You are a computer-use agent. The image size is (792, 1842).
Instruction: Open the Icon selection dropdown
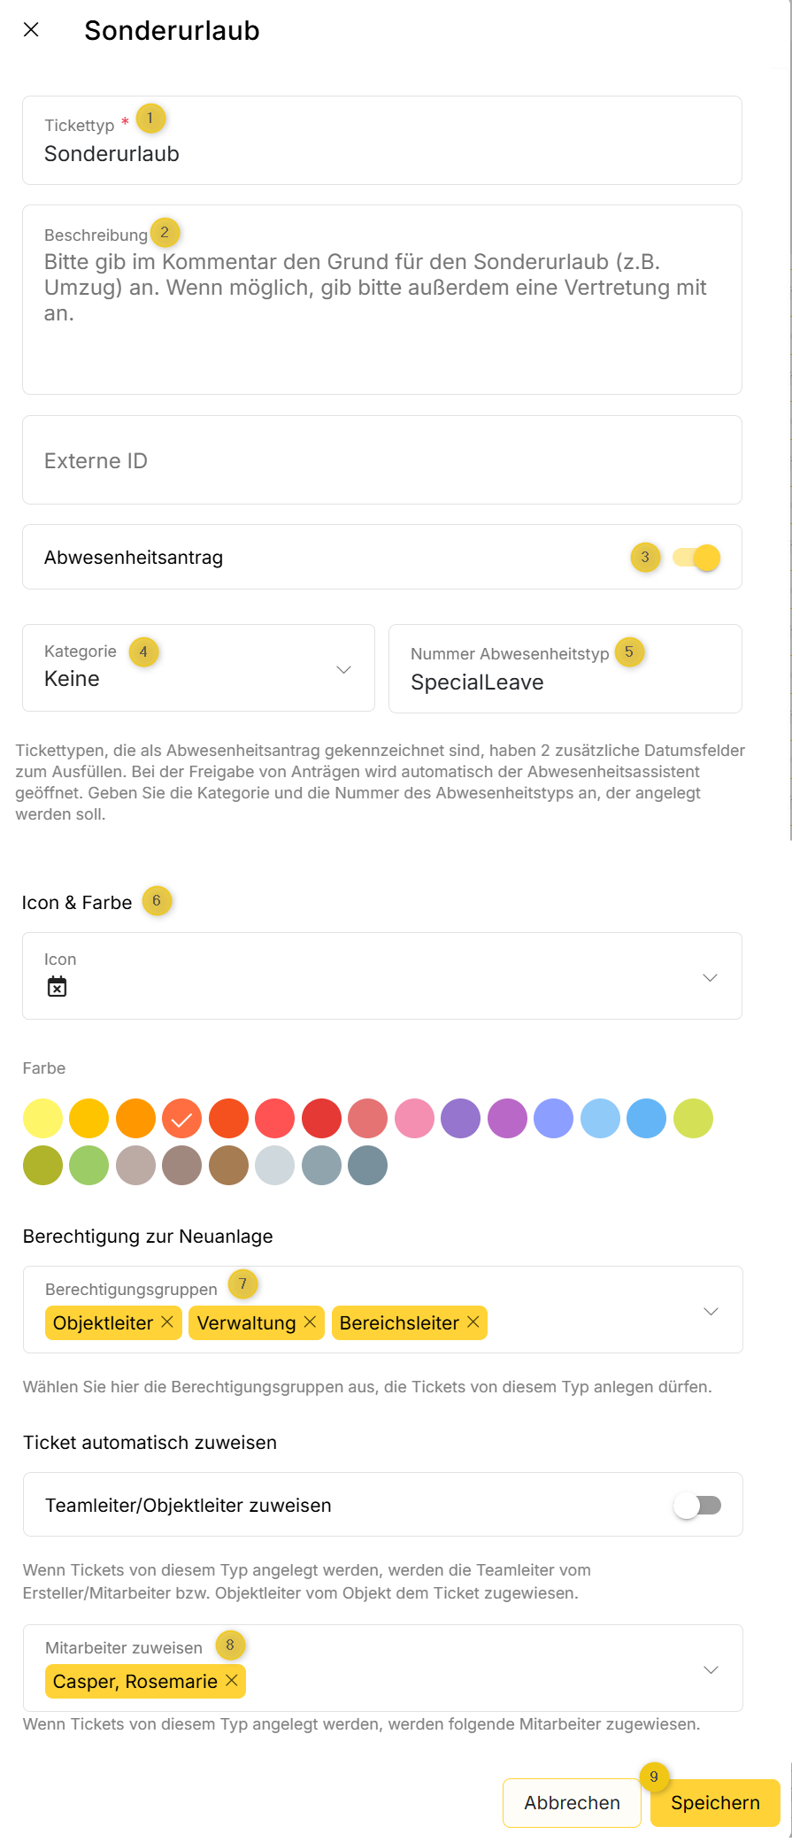[x=710, y=977]
